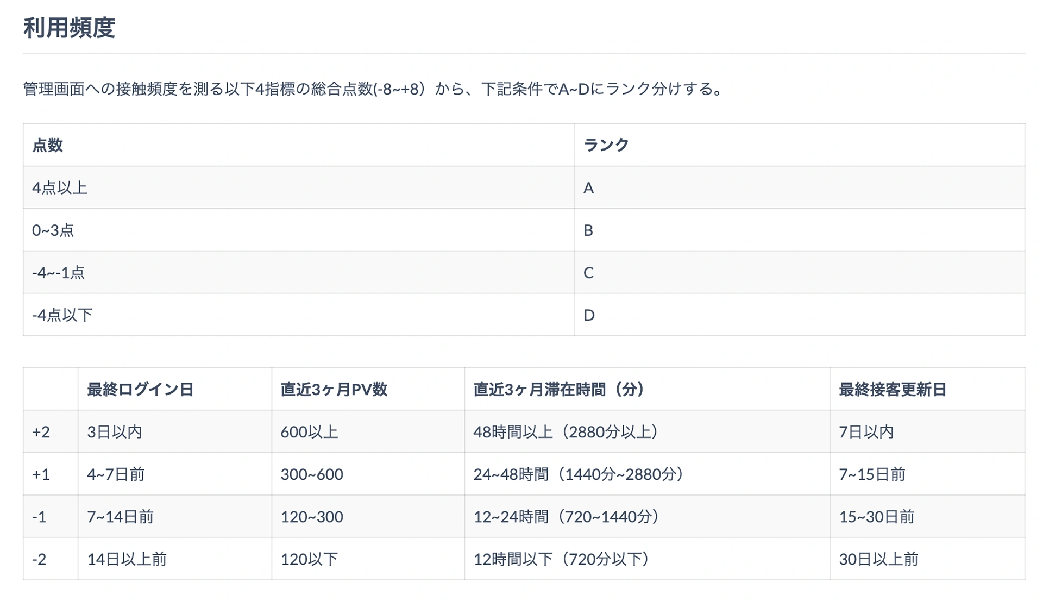Click the 12~24時間 cell
Screen dimensions: 1043x601
pos(647,516)
